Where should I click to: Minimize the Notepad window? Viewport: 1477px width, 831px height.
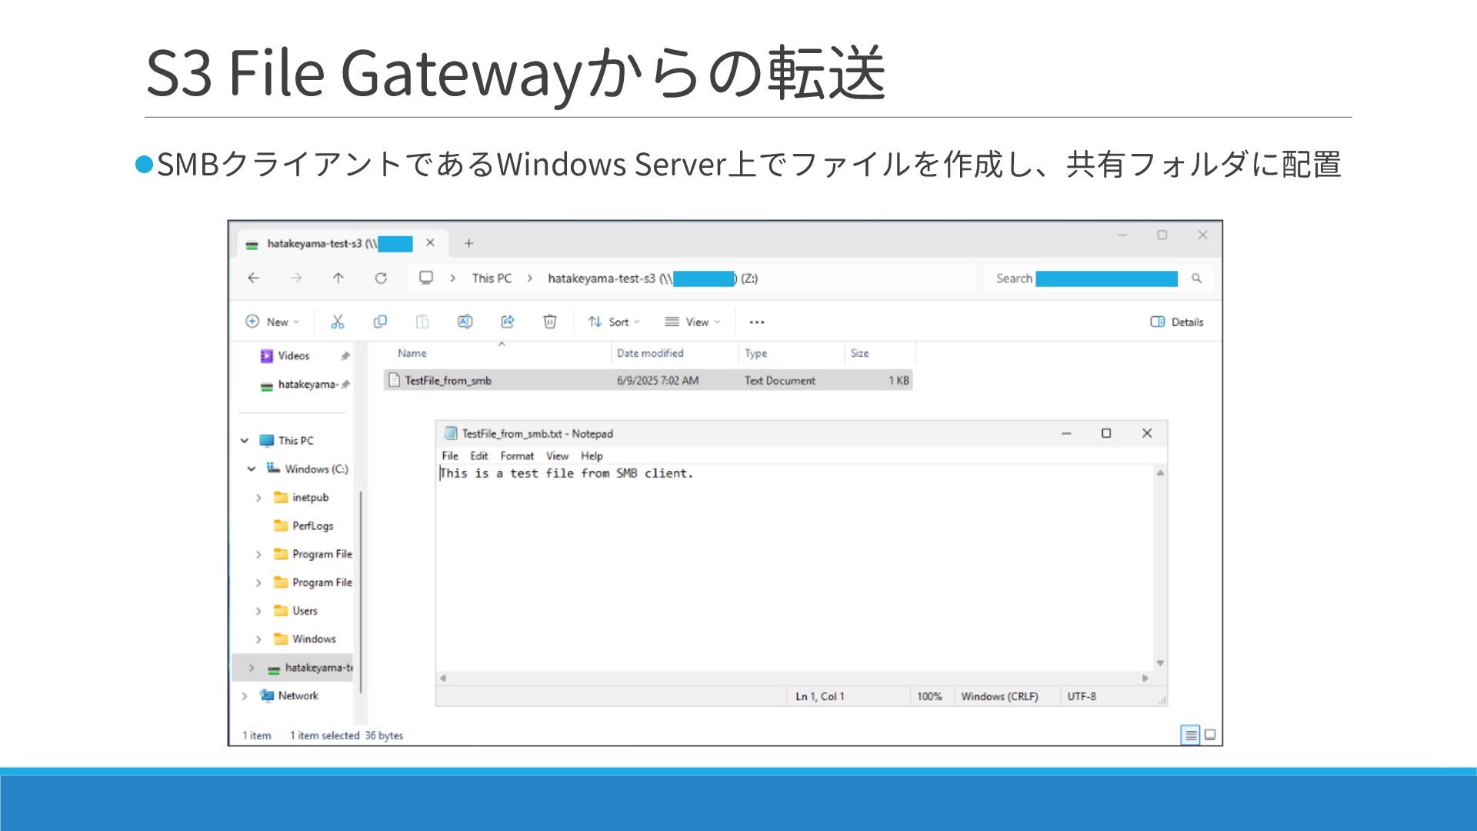tap(1066, 433)
